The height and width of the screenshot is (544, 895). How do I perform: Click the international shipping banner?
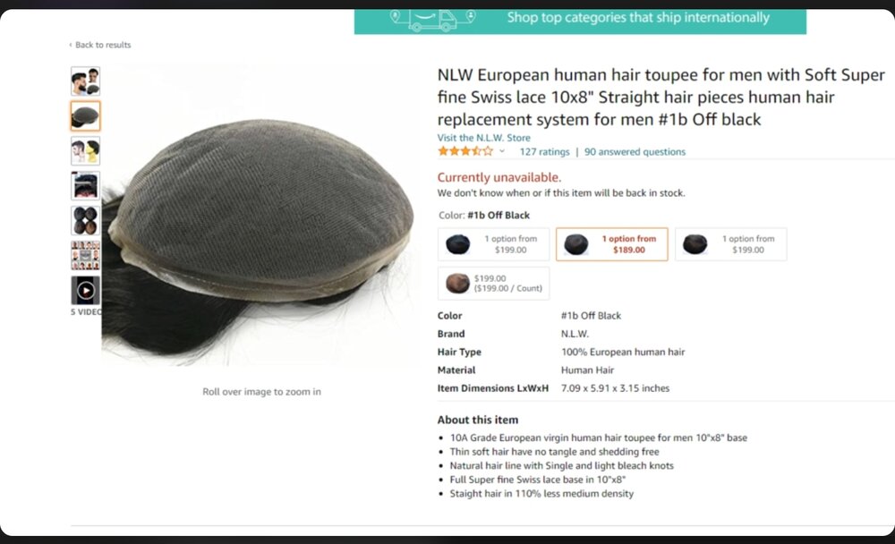580,21
